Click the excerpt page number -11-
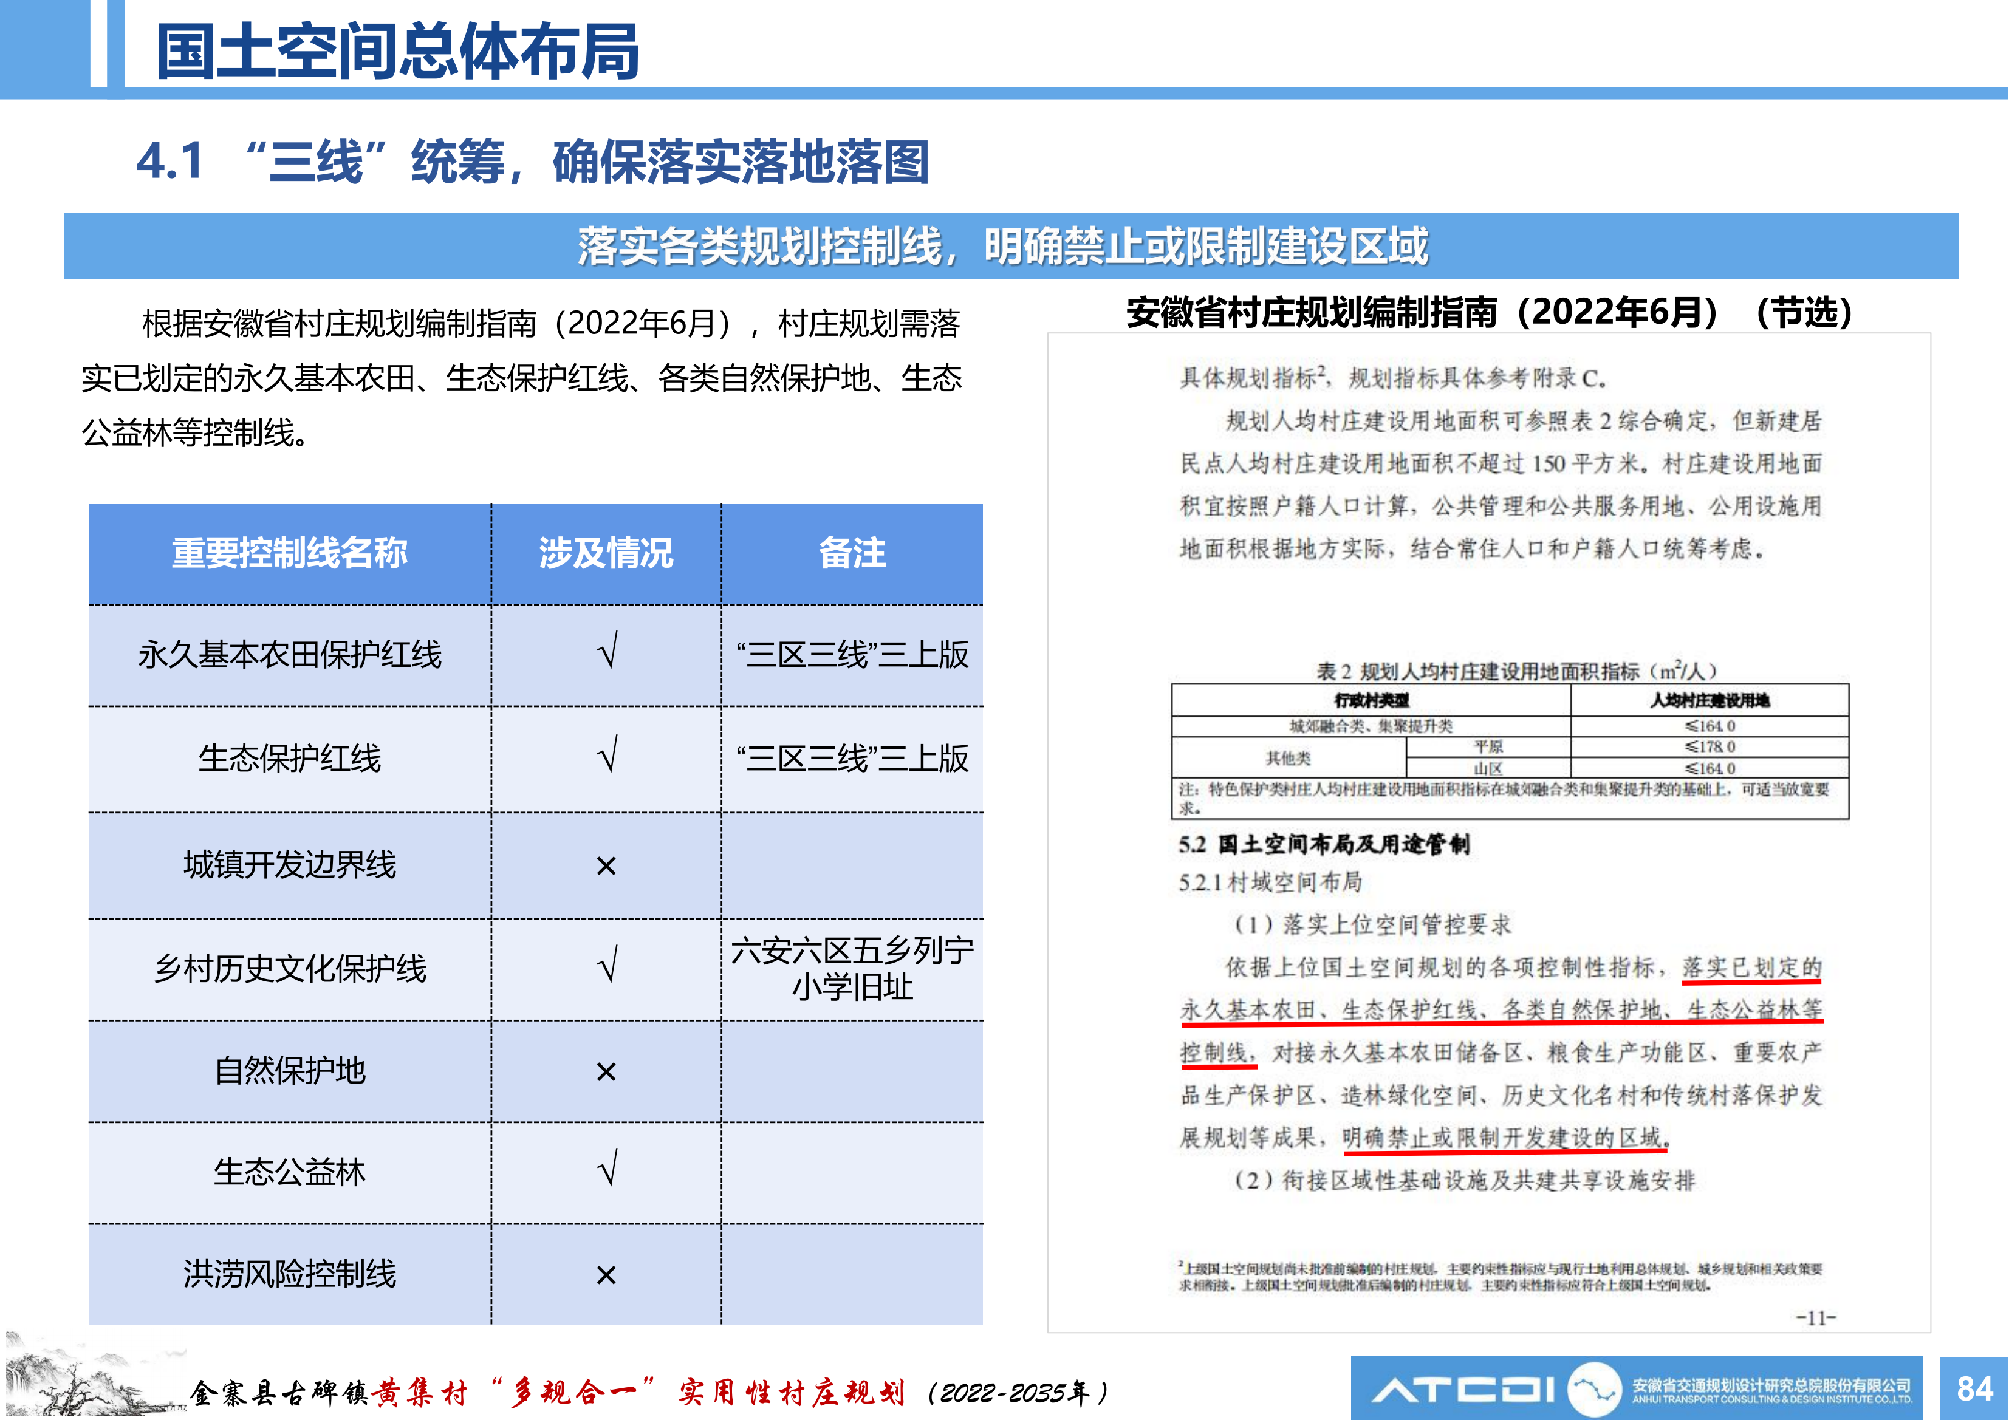This screenshot has height=1420, width=2009. (x=1816, y=1317)
